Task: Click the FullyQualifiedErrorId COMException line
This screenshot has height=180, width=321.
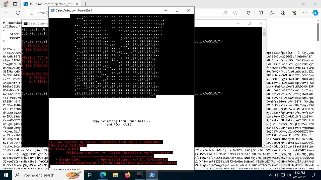Action: pos(116,163)
